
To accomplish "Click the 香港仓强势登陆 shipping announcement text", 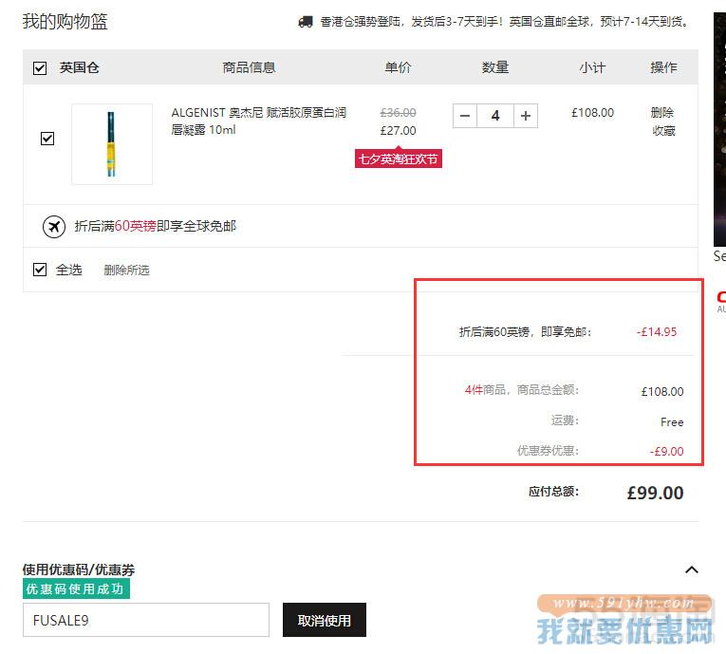I will (x=505, y=22).
